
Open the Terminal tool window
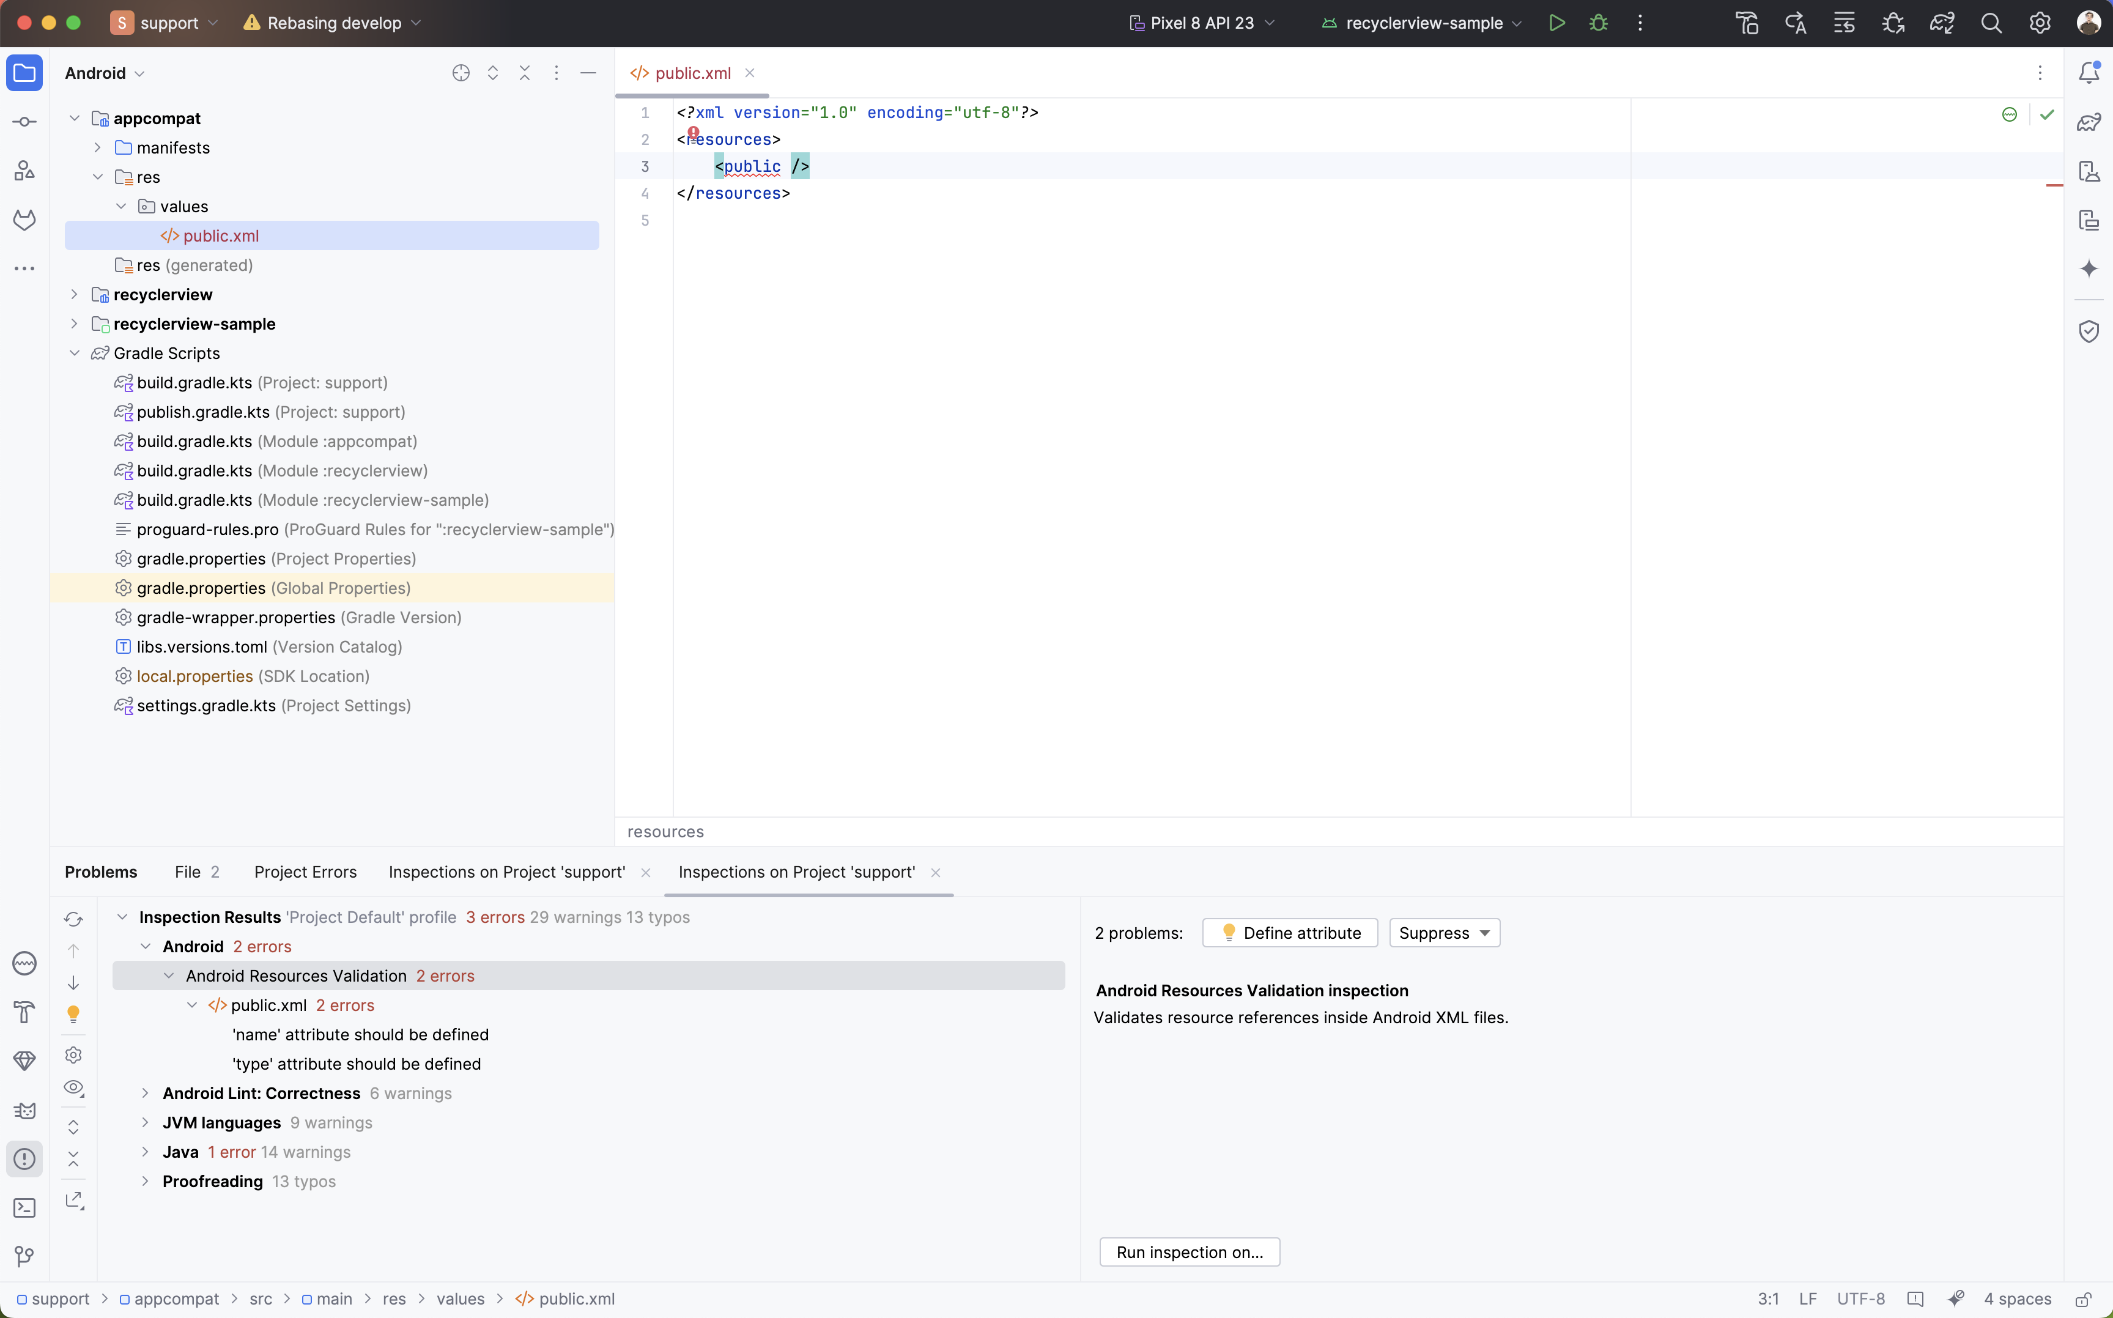[x=24, y=1207]
